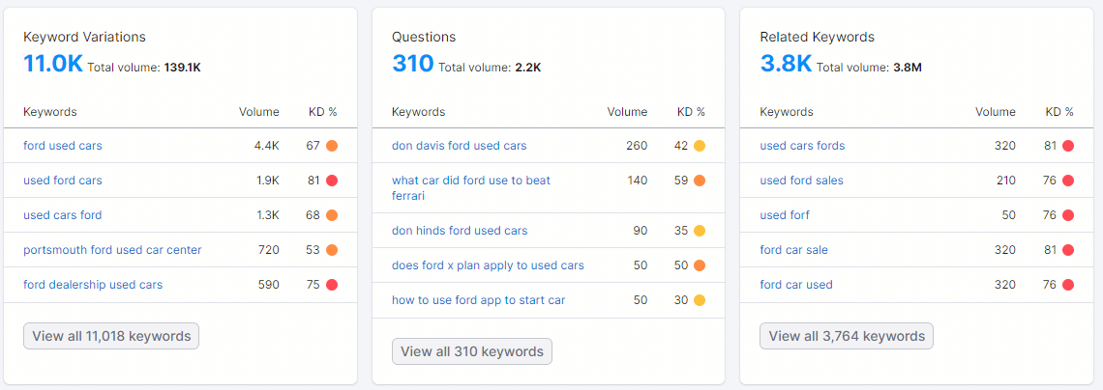This screenshot has width=1103, height=390.
Task: Open the 'used forf' related keyword
Action: coord(785,215)
